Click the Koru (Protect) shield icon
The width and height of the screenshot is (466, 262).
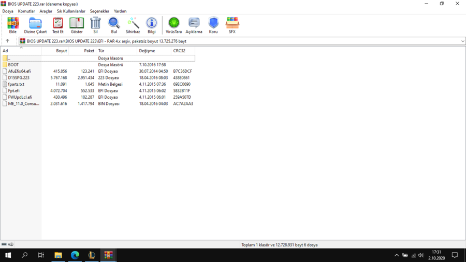point(213,25)
